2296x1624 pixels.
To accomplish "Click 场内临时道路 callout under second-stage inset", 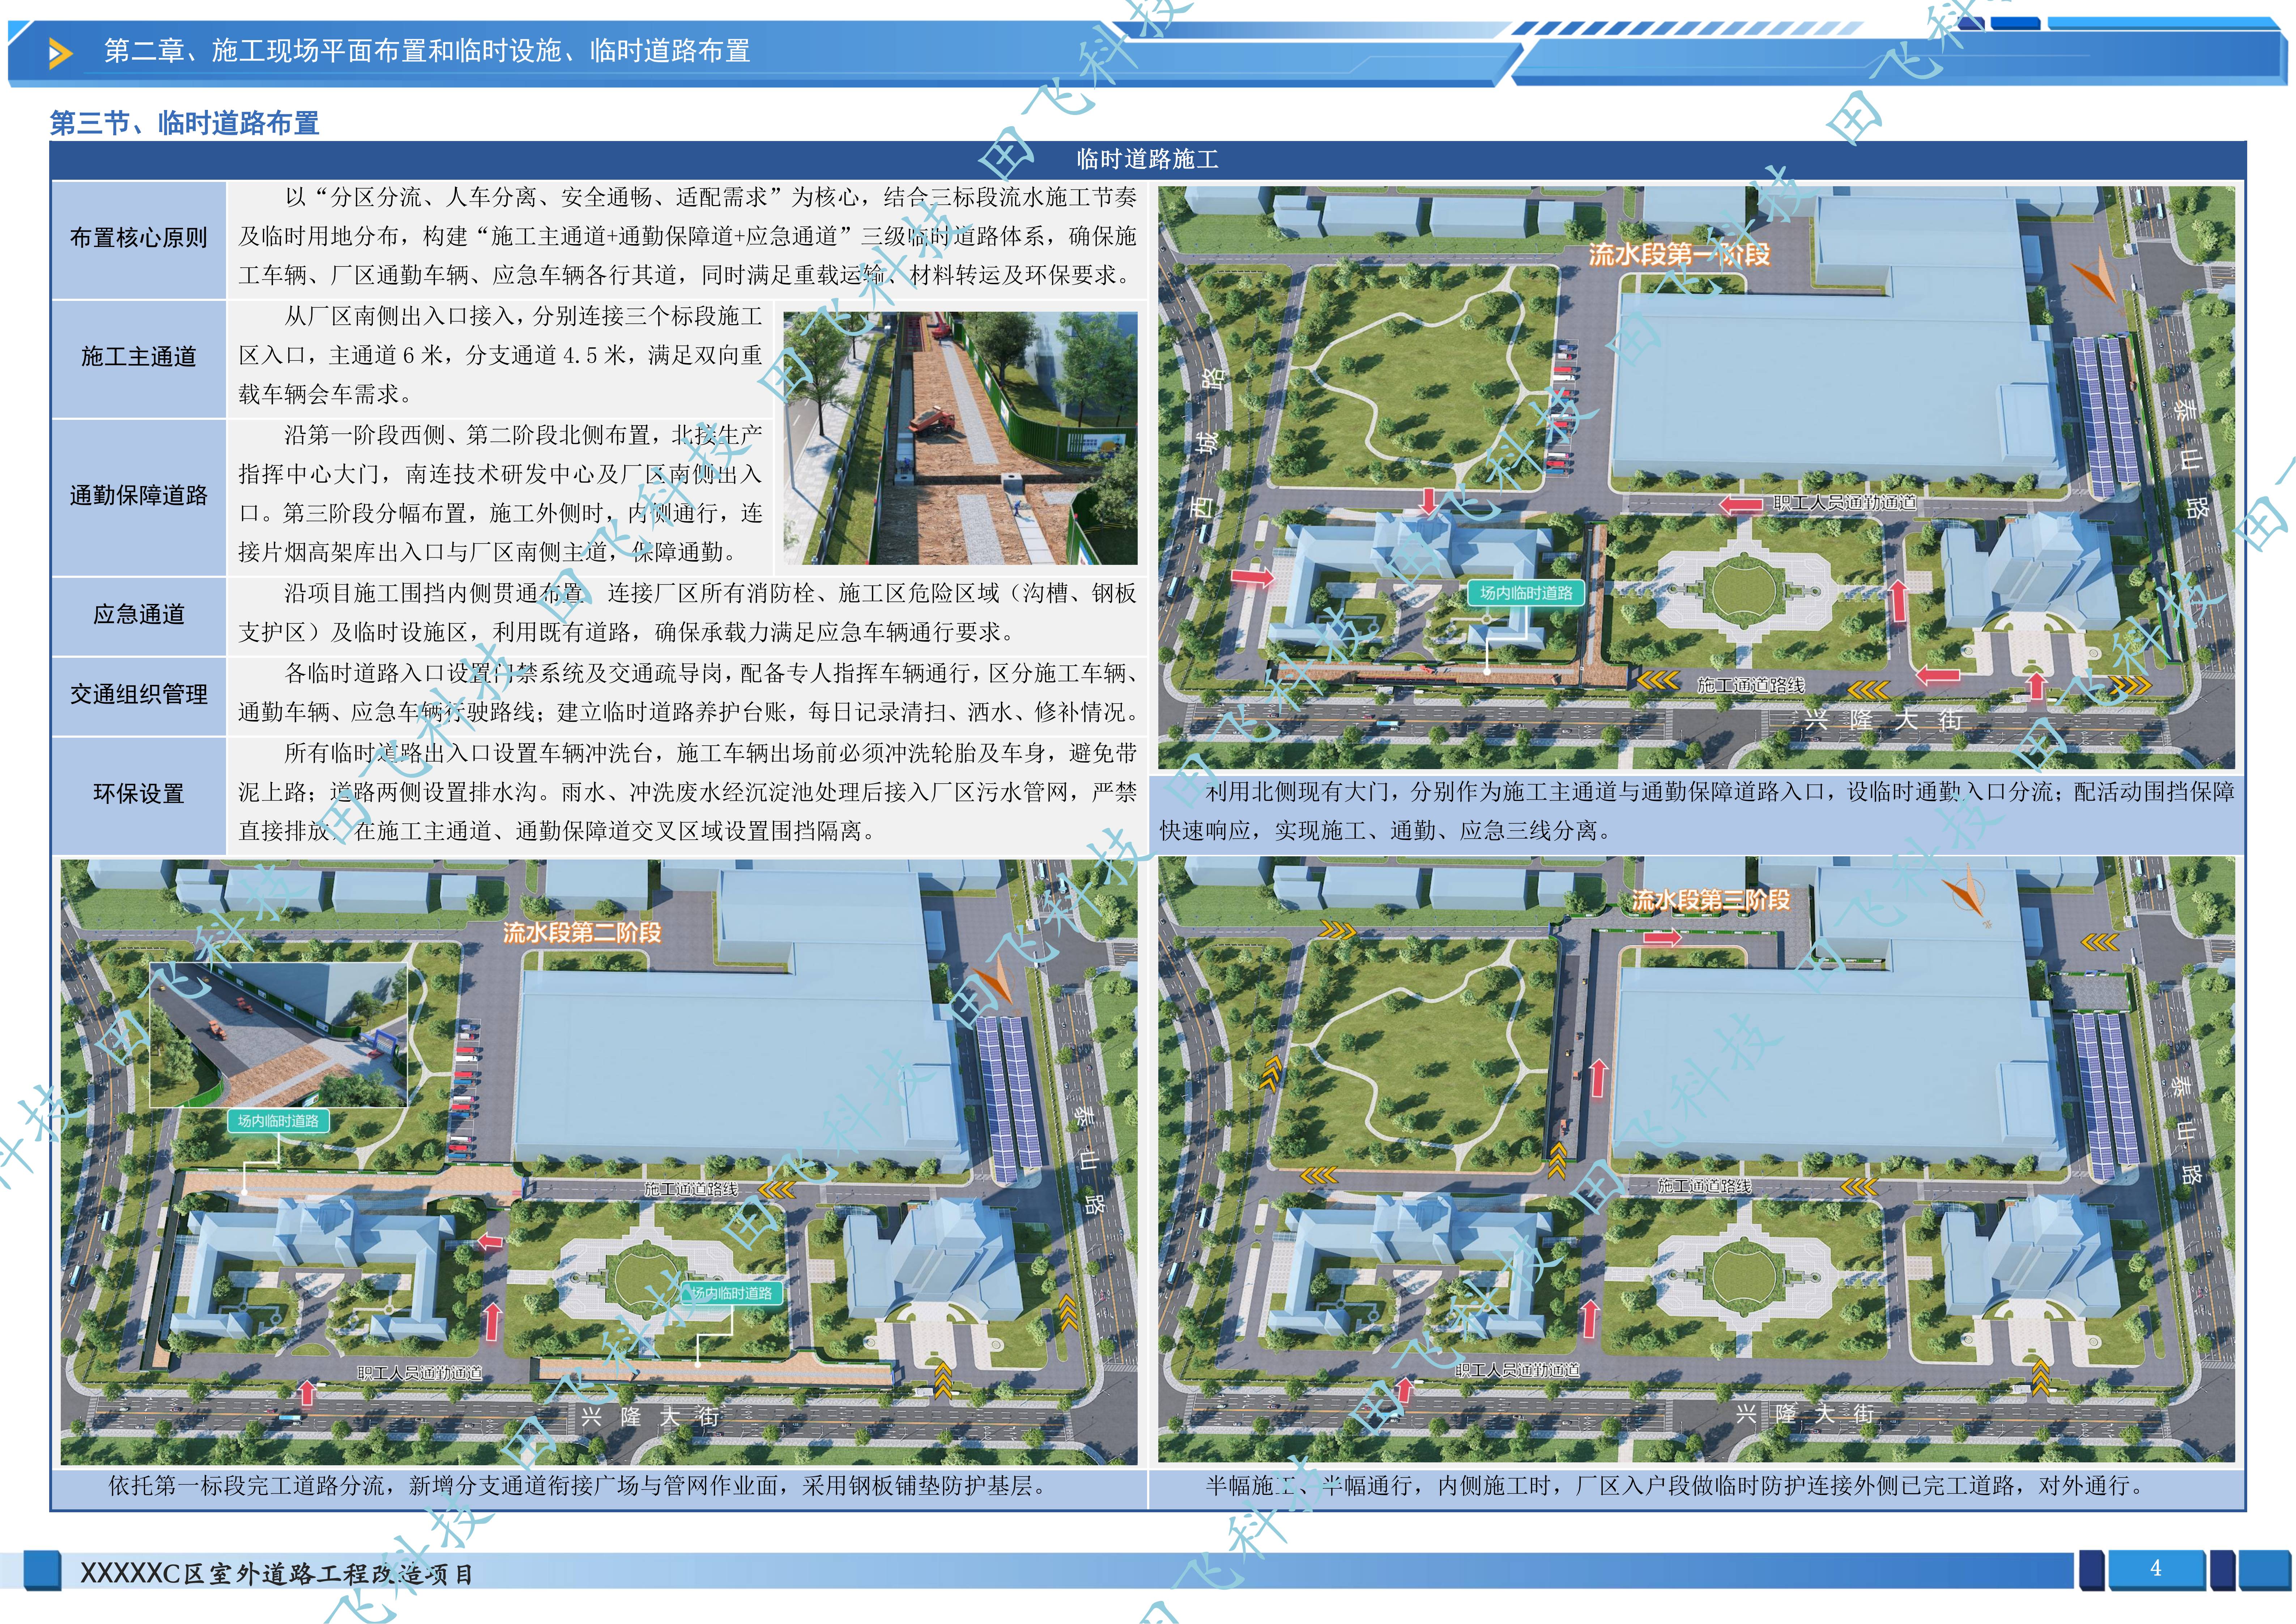I will tap(278, 1121).
